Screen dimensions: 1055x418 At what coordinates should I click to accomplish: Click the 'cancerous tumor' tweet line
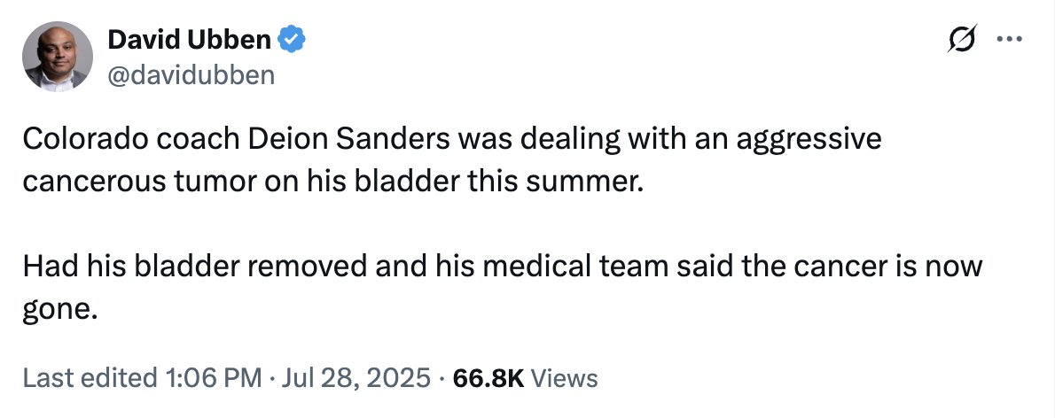(134, 182)
